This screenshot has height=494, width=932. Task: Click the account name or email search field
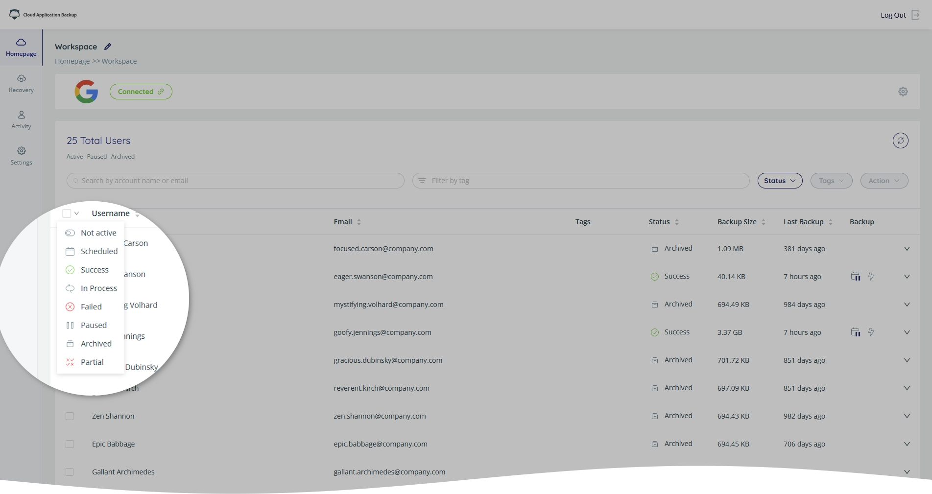[x=236, y=181]
